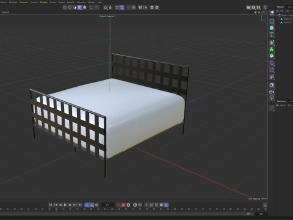Add a Text object
This screenshot has width=293, height=220.
click(x=272, y=34)
